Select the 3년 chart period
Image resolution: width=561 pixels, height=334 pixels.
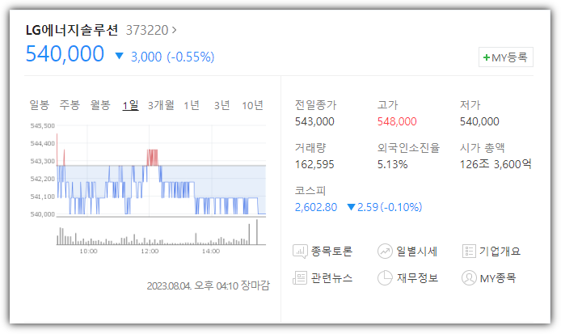221,105
